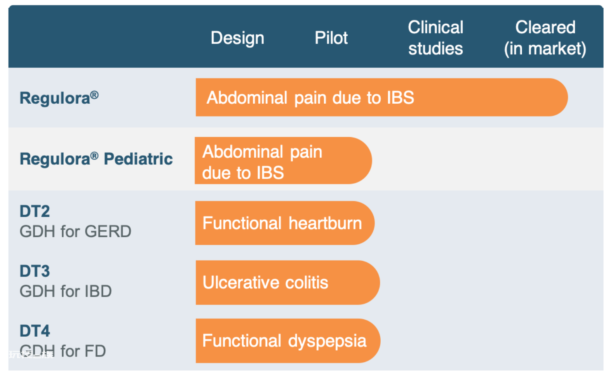Viewport: 606px width, 374px height.
Task: Click the Design column header
Action: tap(237, 38)
